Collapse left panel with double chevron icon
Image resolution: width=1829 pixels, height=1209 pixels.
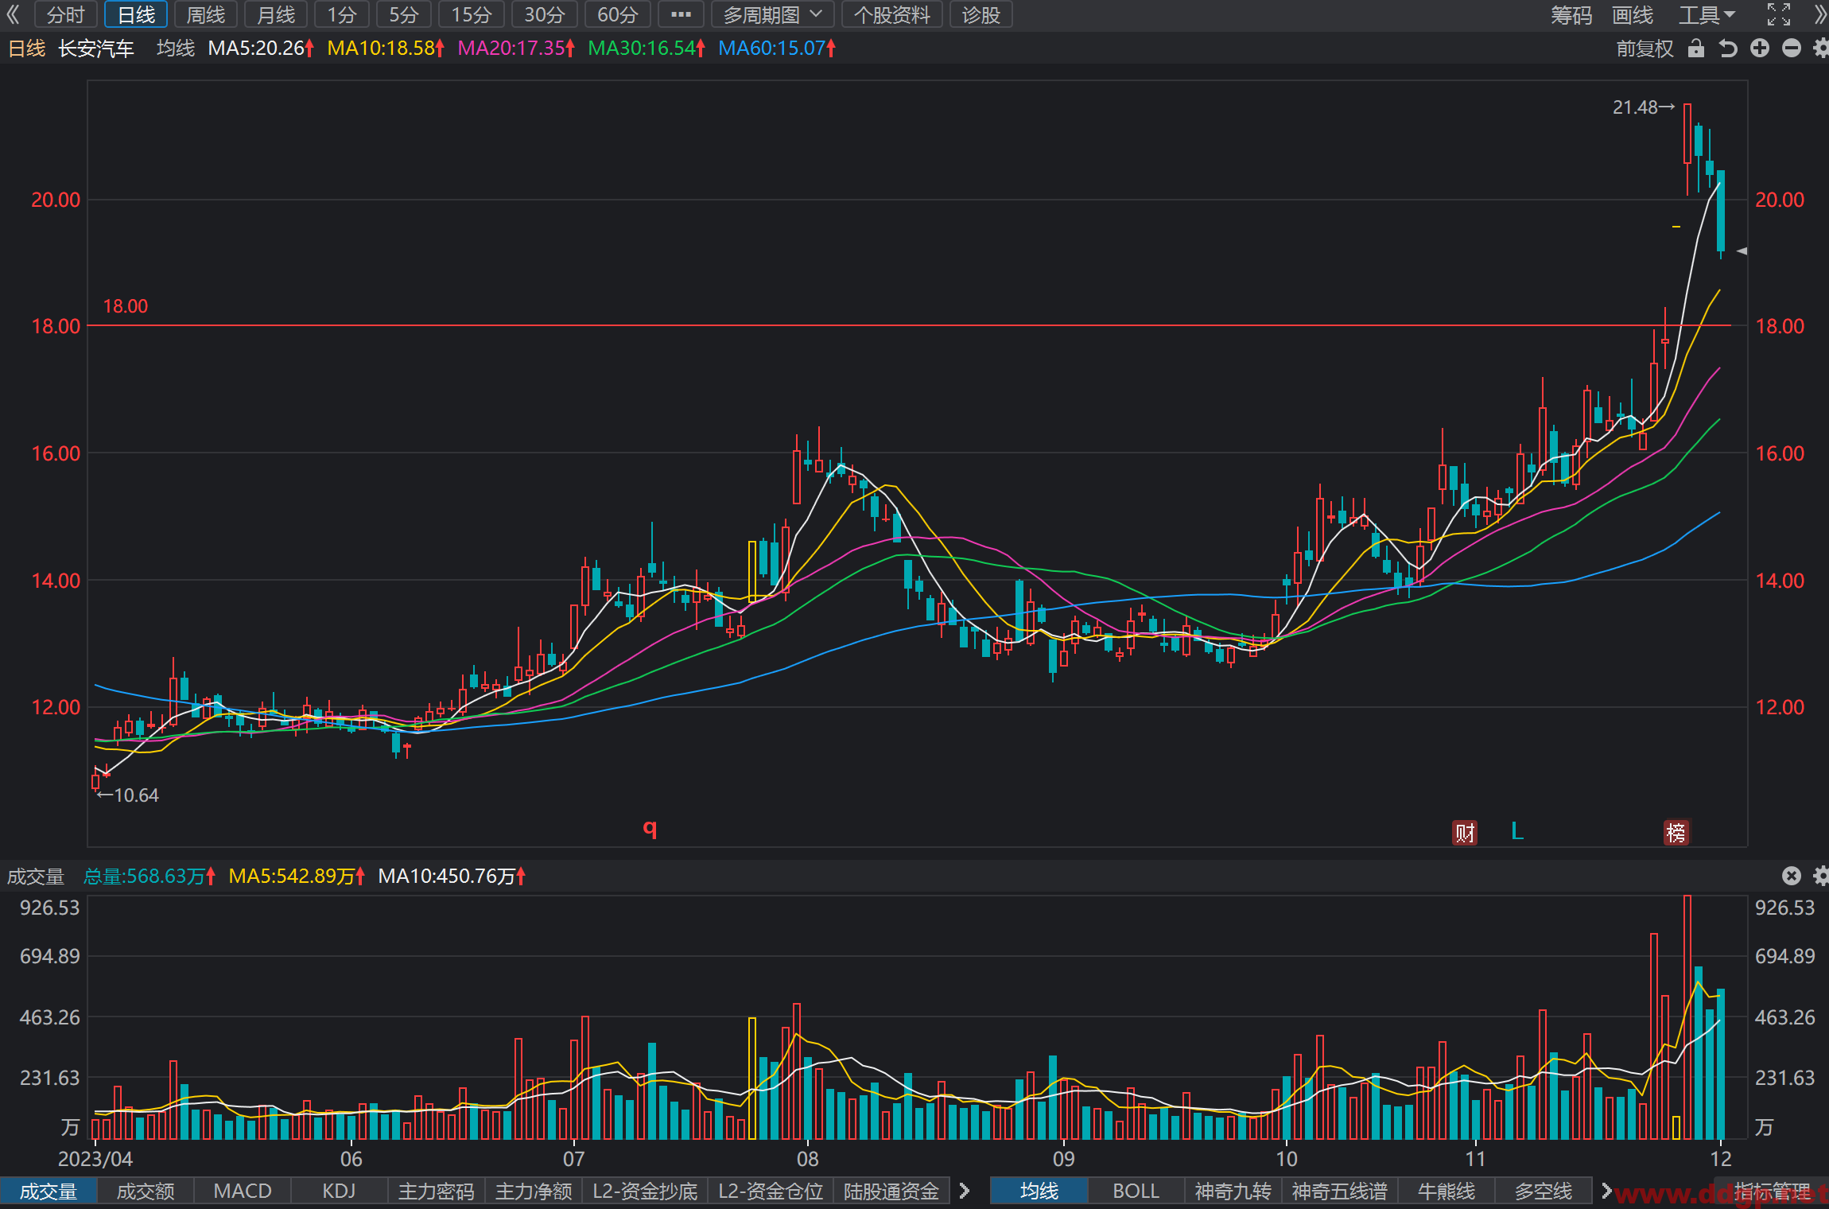13,14
